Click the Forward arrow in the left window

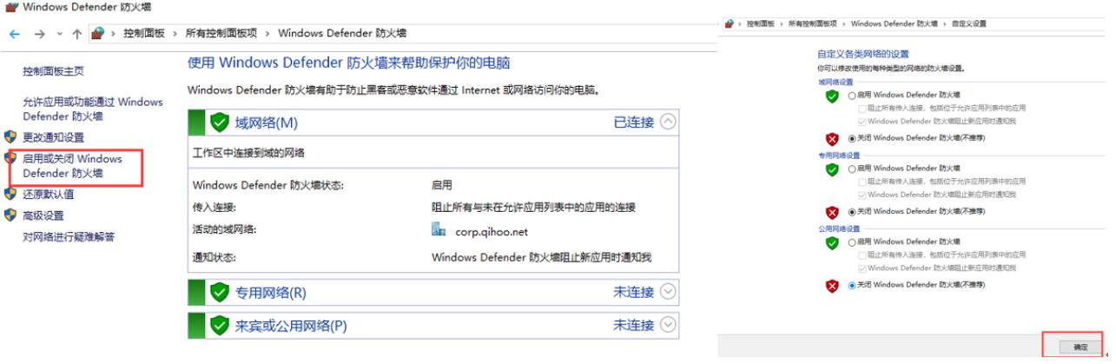pyautogui.click(x=39, y=34)
